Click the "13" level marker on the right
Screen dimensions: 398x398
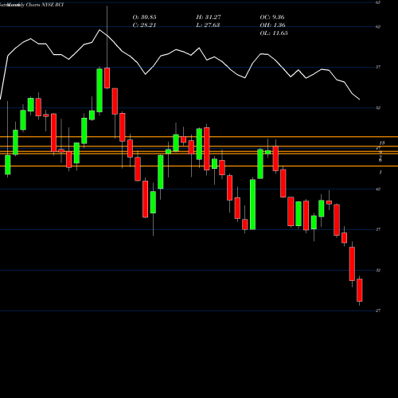point(382,143)
